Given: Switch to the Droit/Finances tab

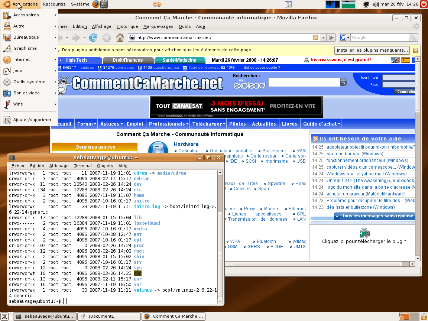Looking at the screenshot, I should coord(127,60).
